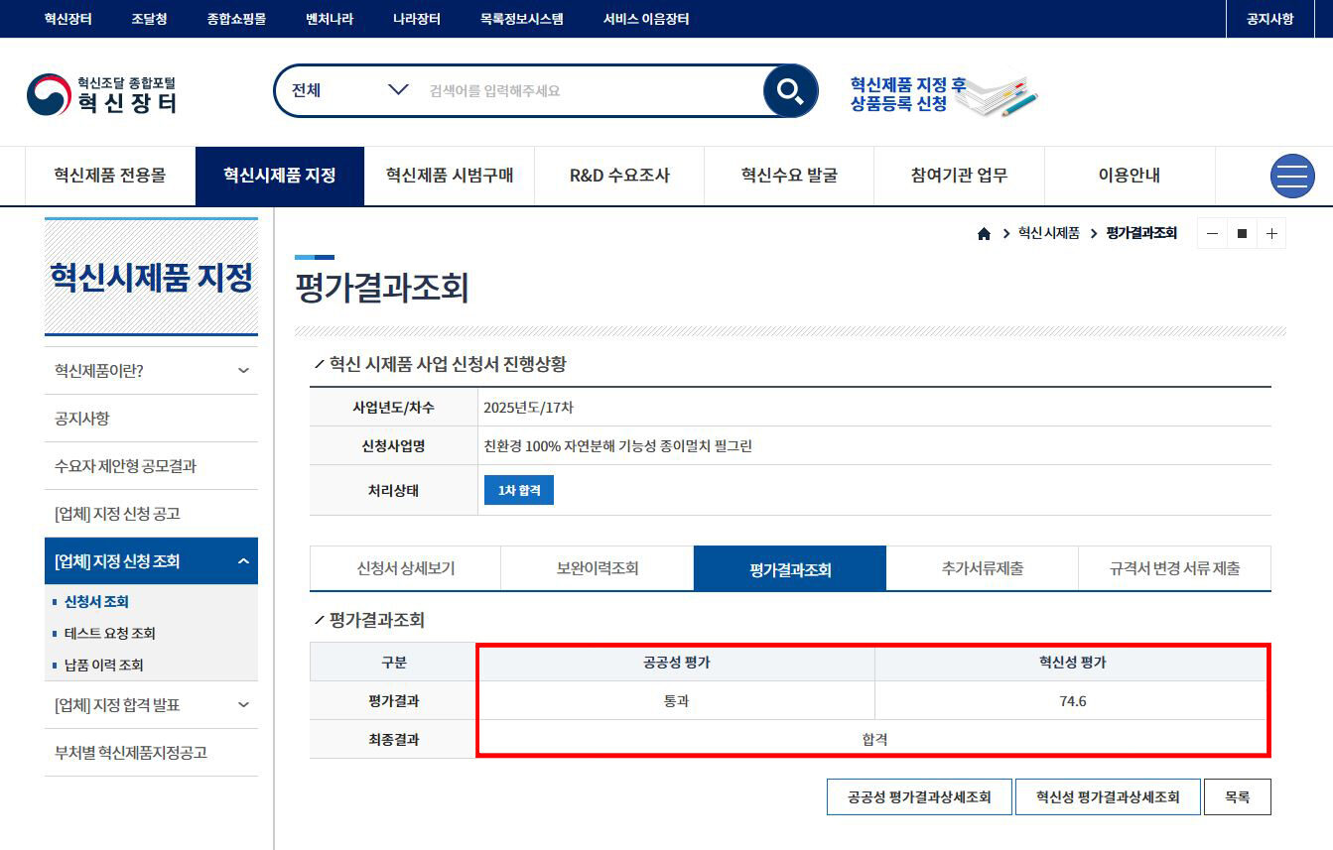Switch to the 신청서 상세보기 tab
This screenshot has width=1333, height=850.
tap(405, 569)
